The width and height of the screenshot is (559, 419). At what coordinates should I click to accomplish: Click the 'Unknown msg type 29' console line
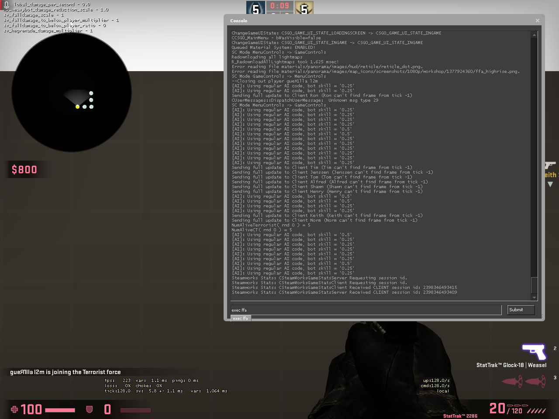(305, 100)
